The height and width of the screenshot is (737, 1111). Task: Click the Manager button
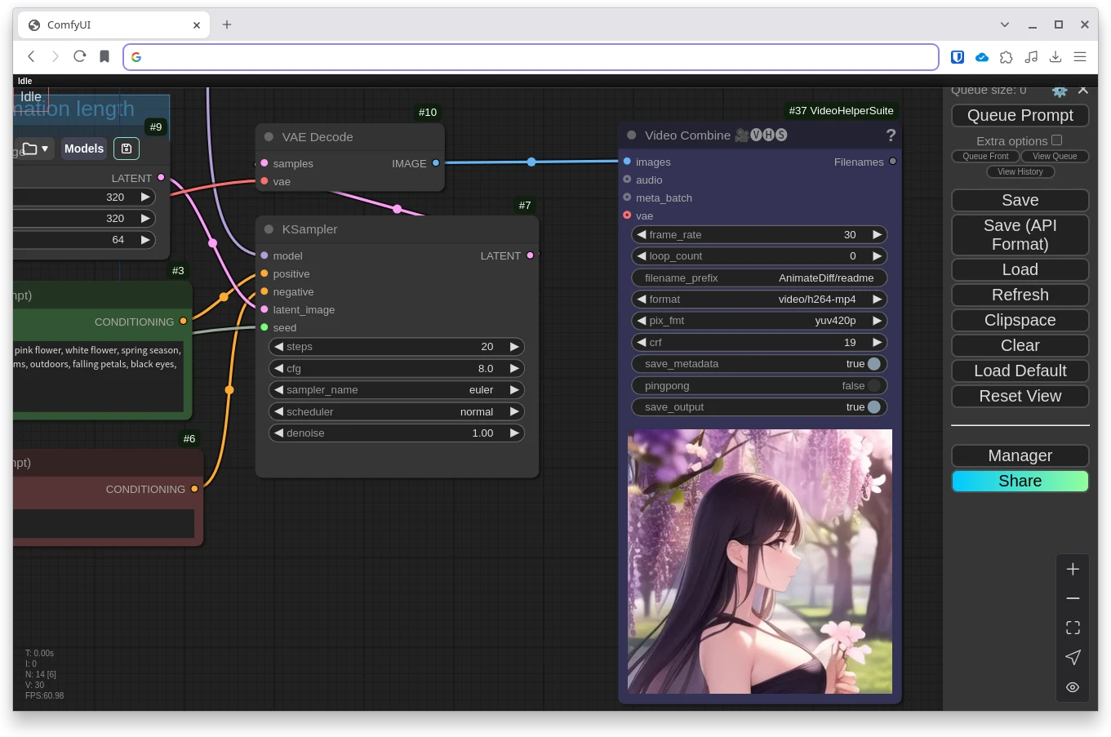(x=1020, y=455)
